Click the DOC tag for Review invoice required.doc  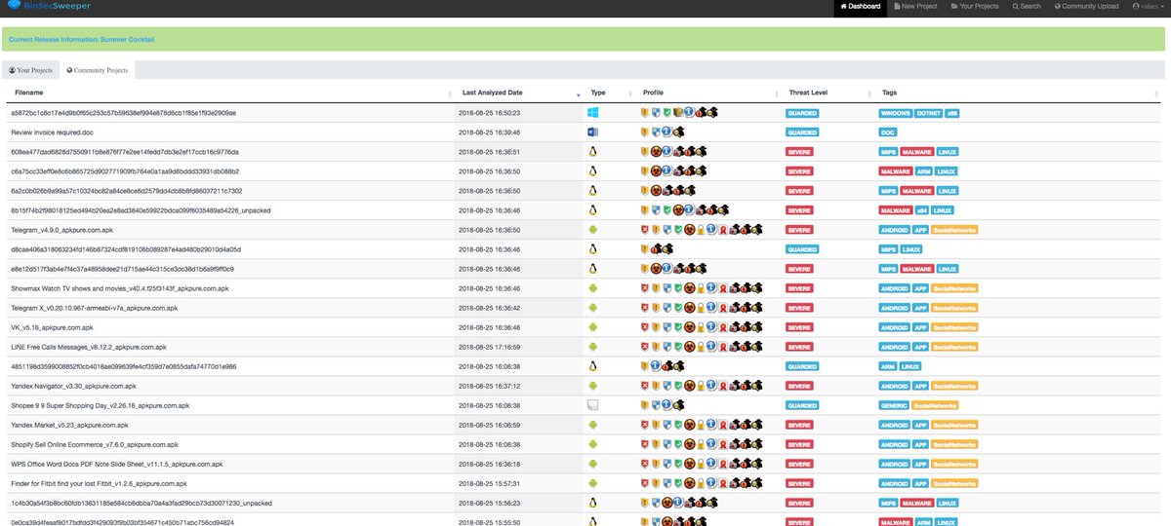(888, 132)
